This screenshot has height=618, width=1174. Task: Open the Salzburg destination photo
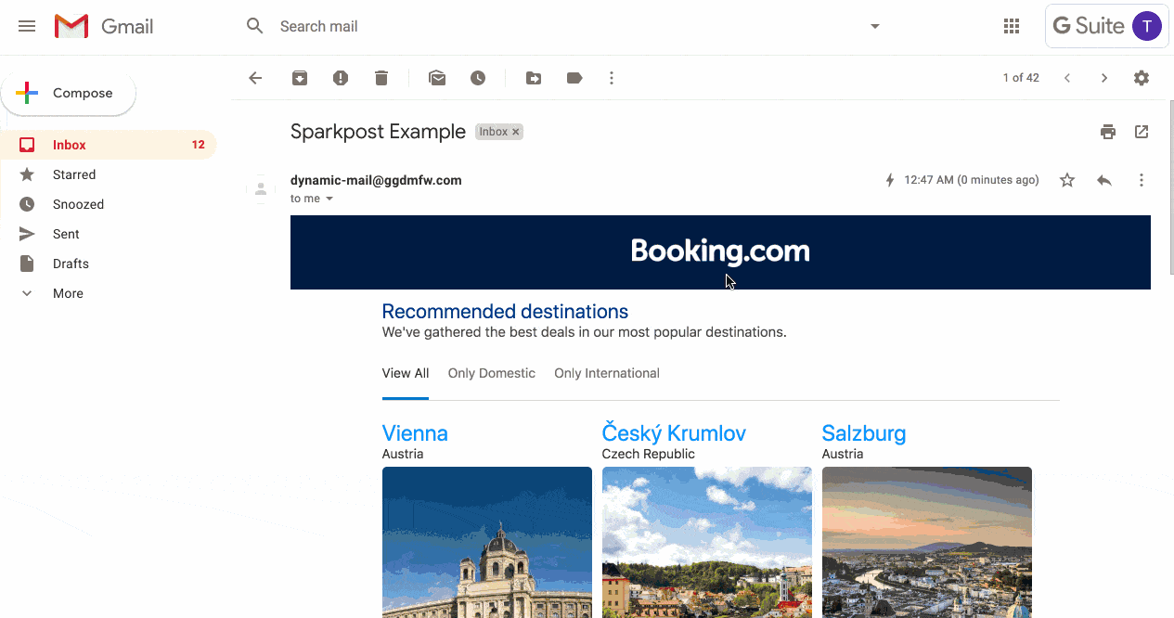(x=926, y=542)
